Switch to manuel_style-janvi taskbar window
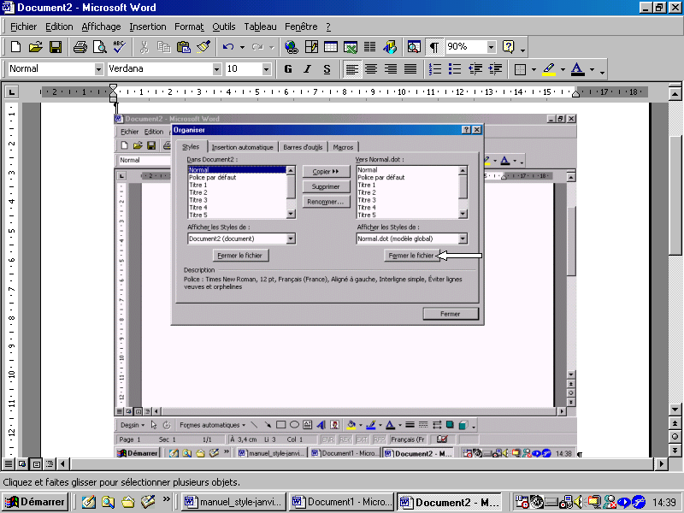 click(x=234, y=502)
